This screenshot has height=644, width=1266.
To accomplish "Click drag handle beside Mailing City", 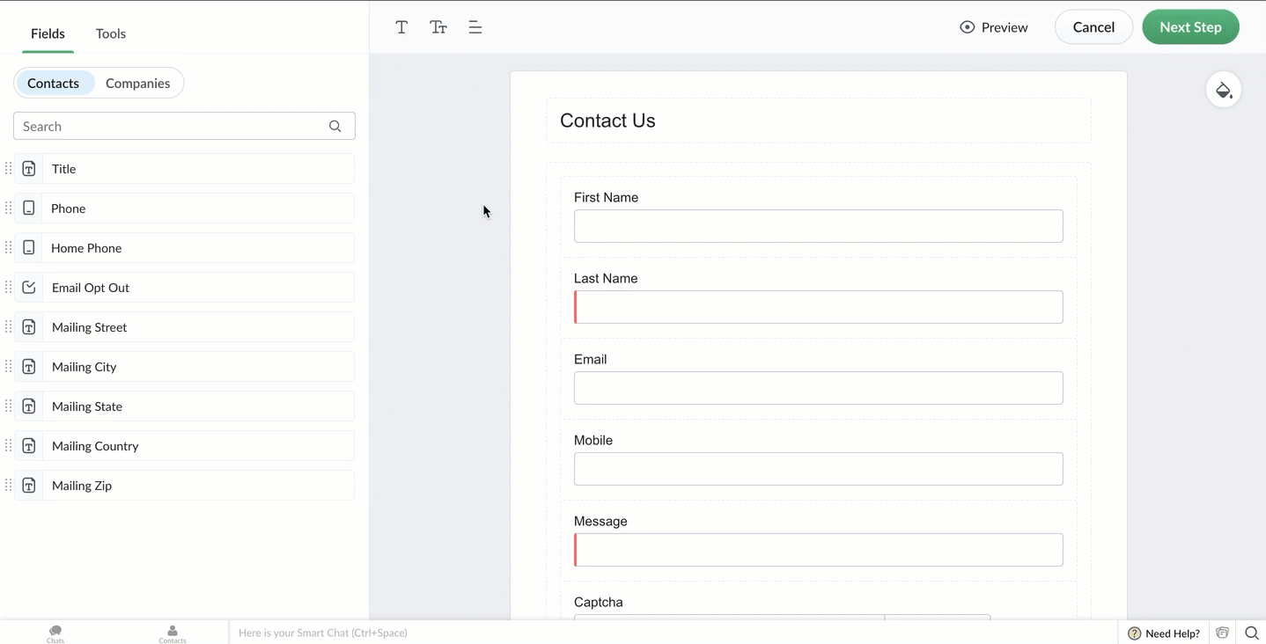I will coord(8,366).
